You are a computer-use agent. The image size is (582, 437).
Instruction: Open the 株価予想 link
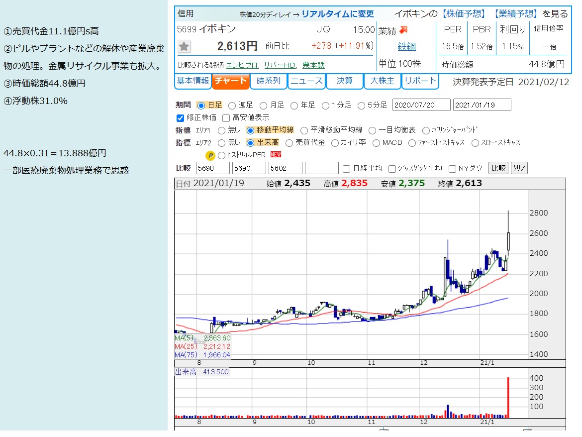464,14
